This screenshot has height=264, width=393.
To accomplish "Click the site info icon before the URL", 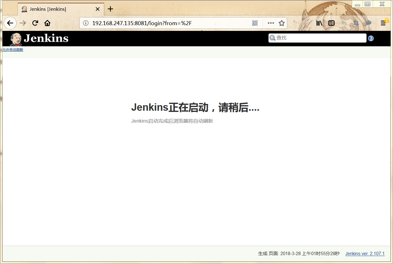I will coord(85,23).
